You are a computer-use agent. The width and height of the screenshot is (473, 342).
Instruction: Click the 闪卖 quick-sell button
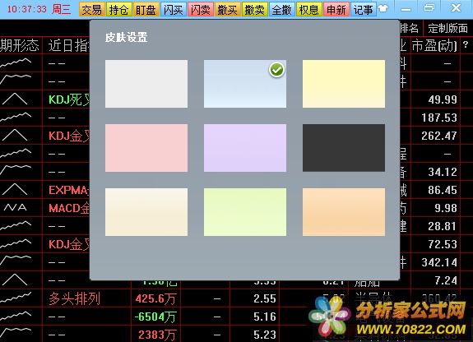coord(201,10)
